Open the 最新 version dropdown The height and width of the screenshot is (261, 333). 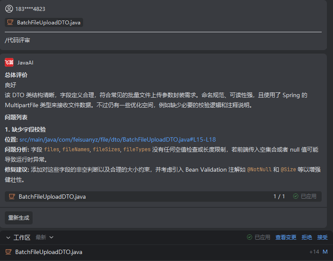[45, 237]
